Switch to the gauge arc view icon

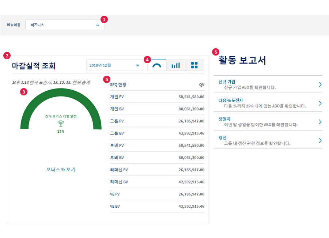(157, 65)
